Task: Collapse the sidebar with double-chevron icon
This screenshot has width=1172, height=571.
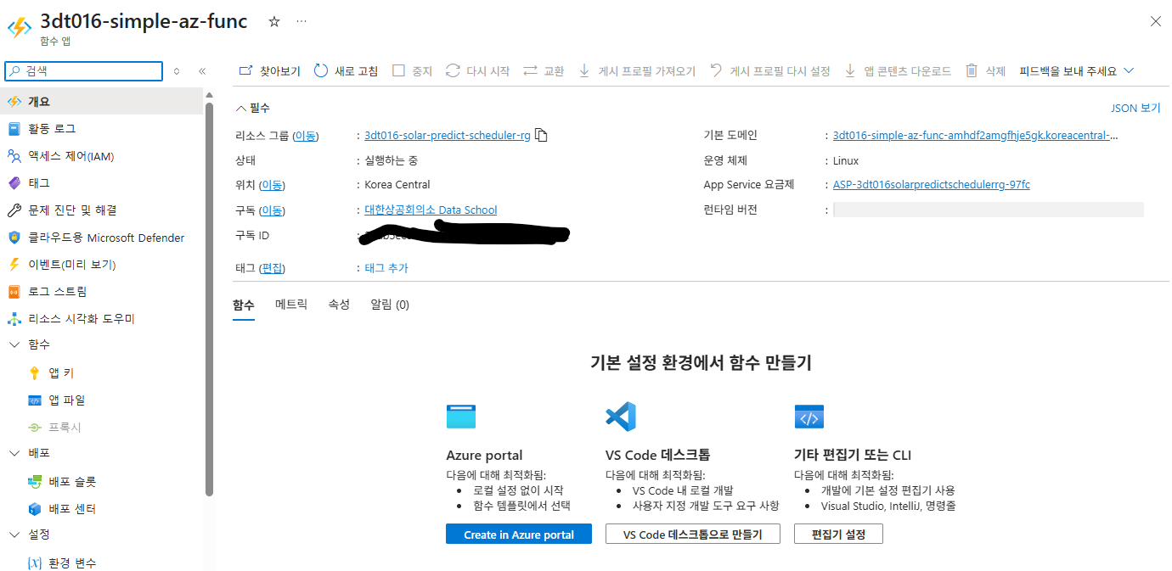Action: pos(202,71)
